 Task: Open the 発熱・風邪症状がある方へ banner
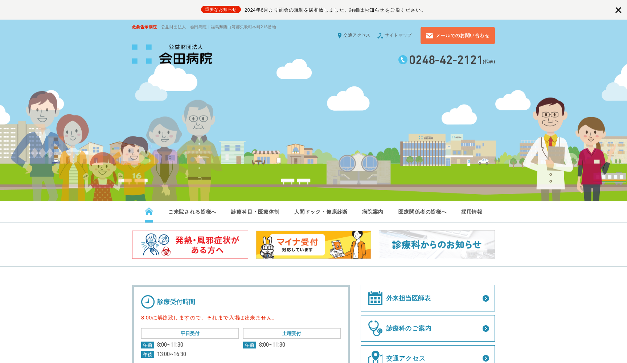(x=190, y=244)
